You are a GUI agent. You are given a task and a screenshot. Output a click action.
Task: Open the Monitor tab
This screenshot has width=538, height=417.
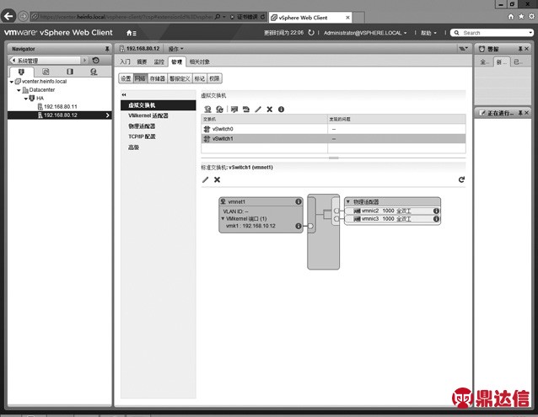159,61
